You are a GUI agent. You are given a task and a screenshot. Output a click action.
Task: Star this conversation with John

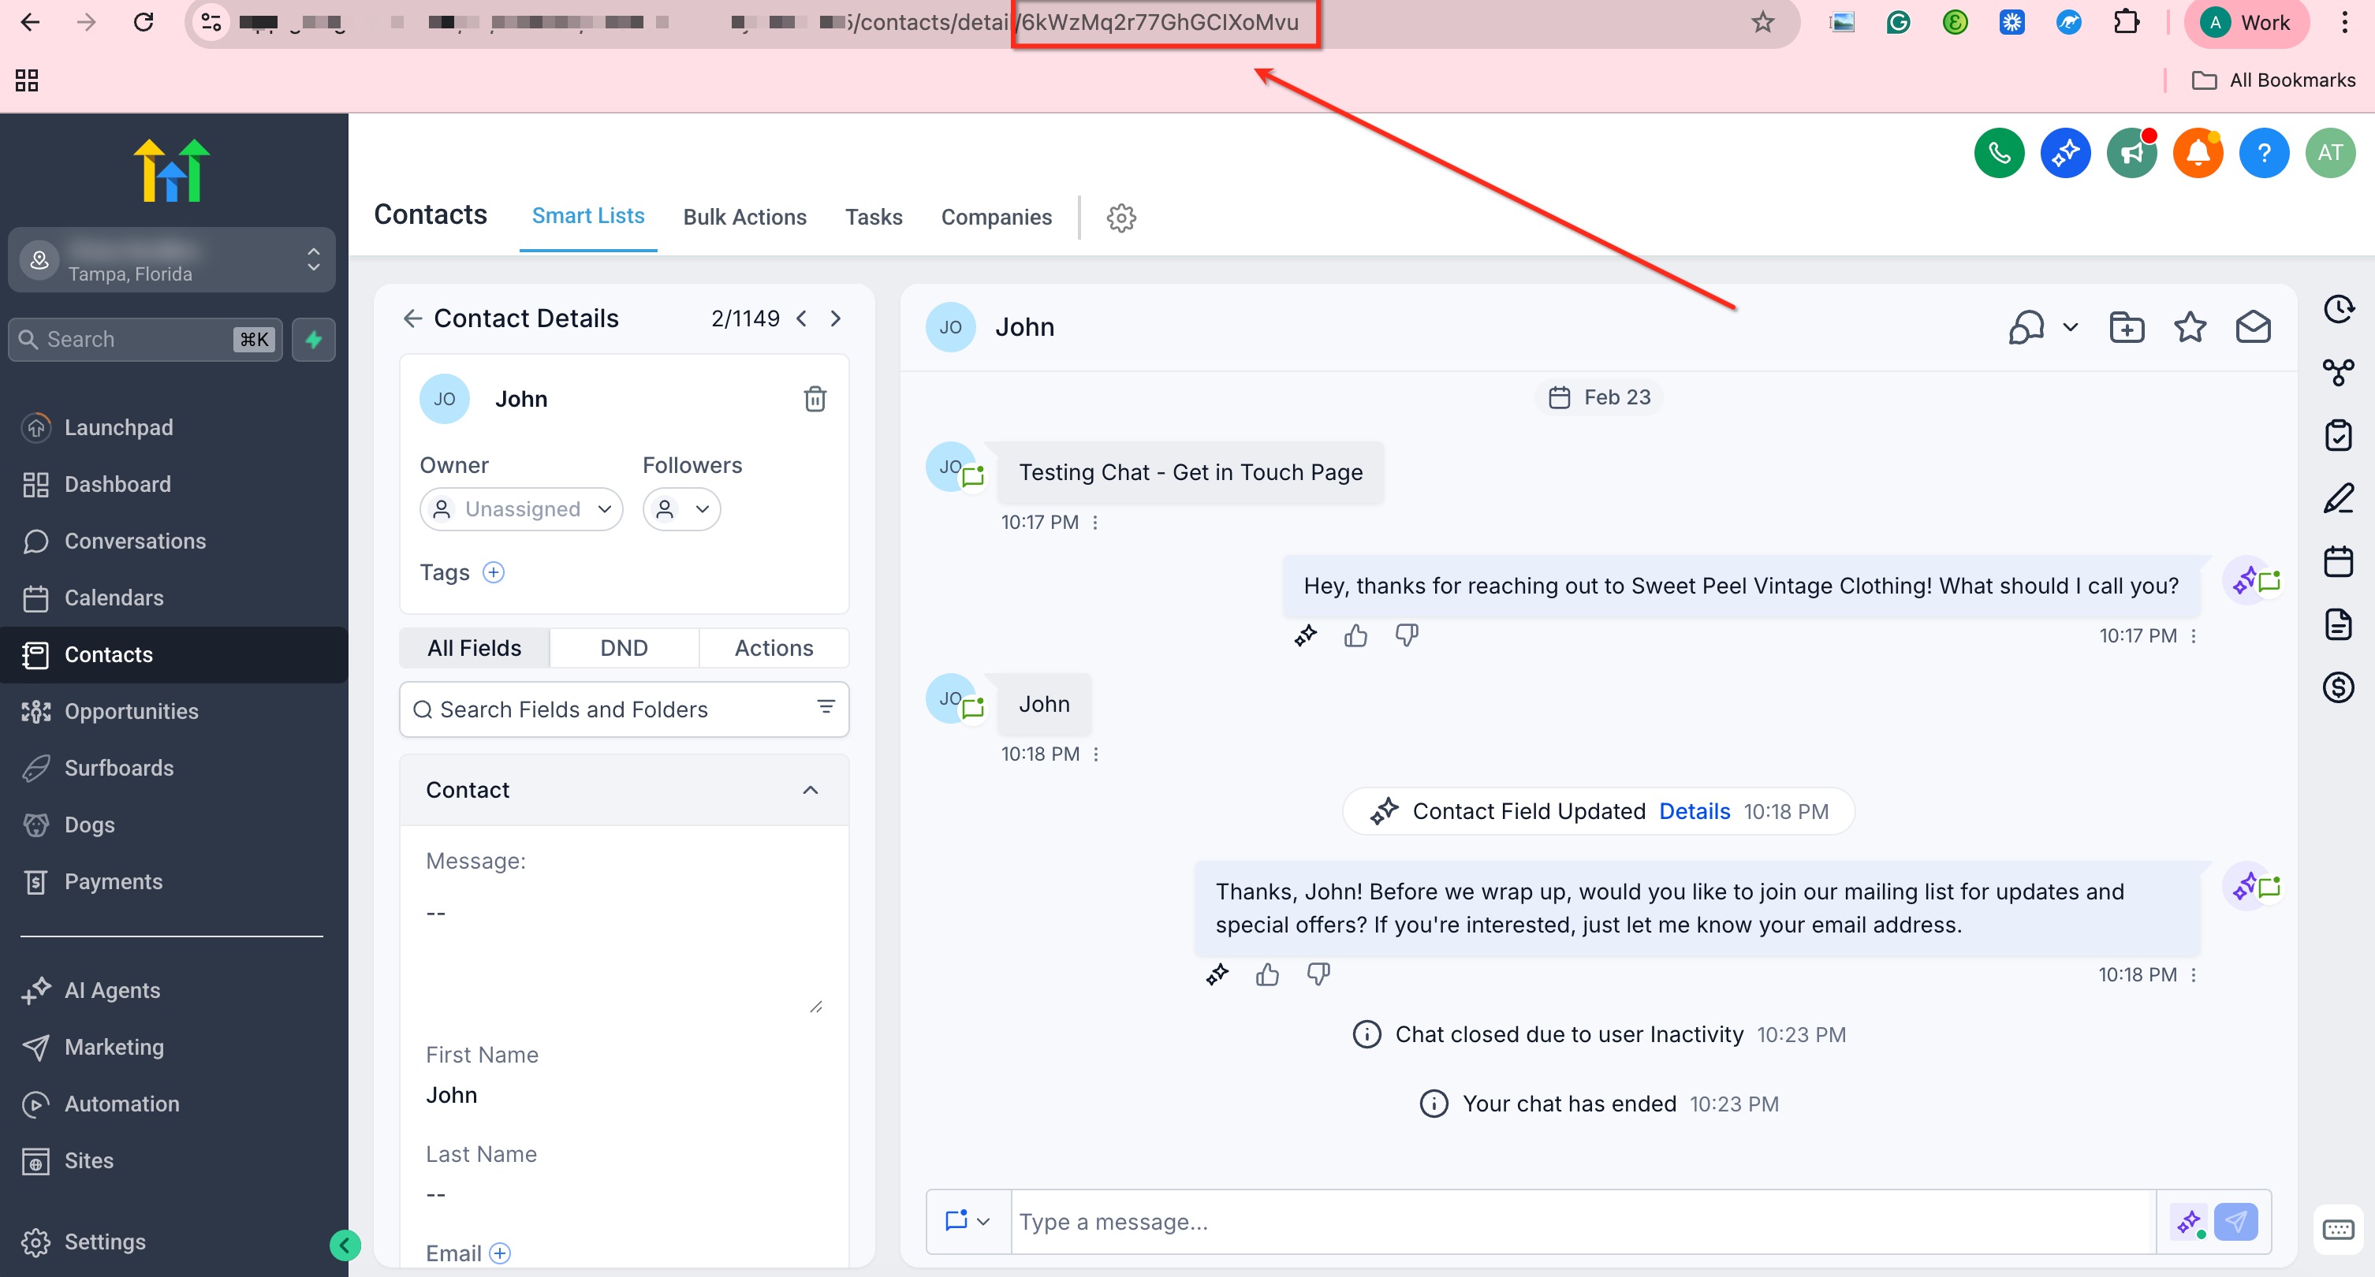[2190, 327]
